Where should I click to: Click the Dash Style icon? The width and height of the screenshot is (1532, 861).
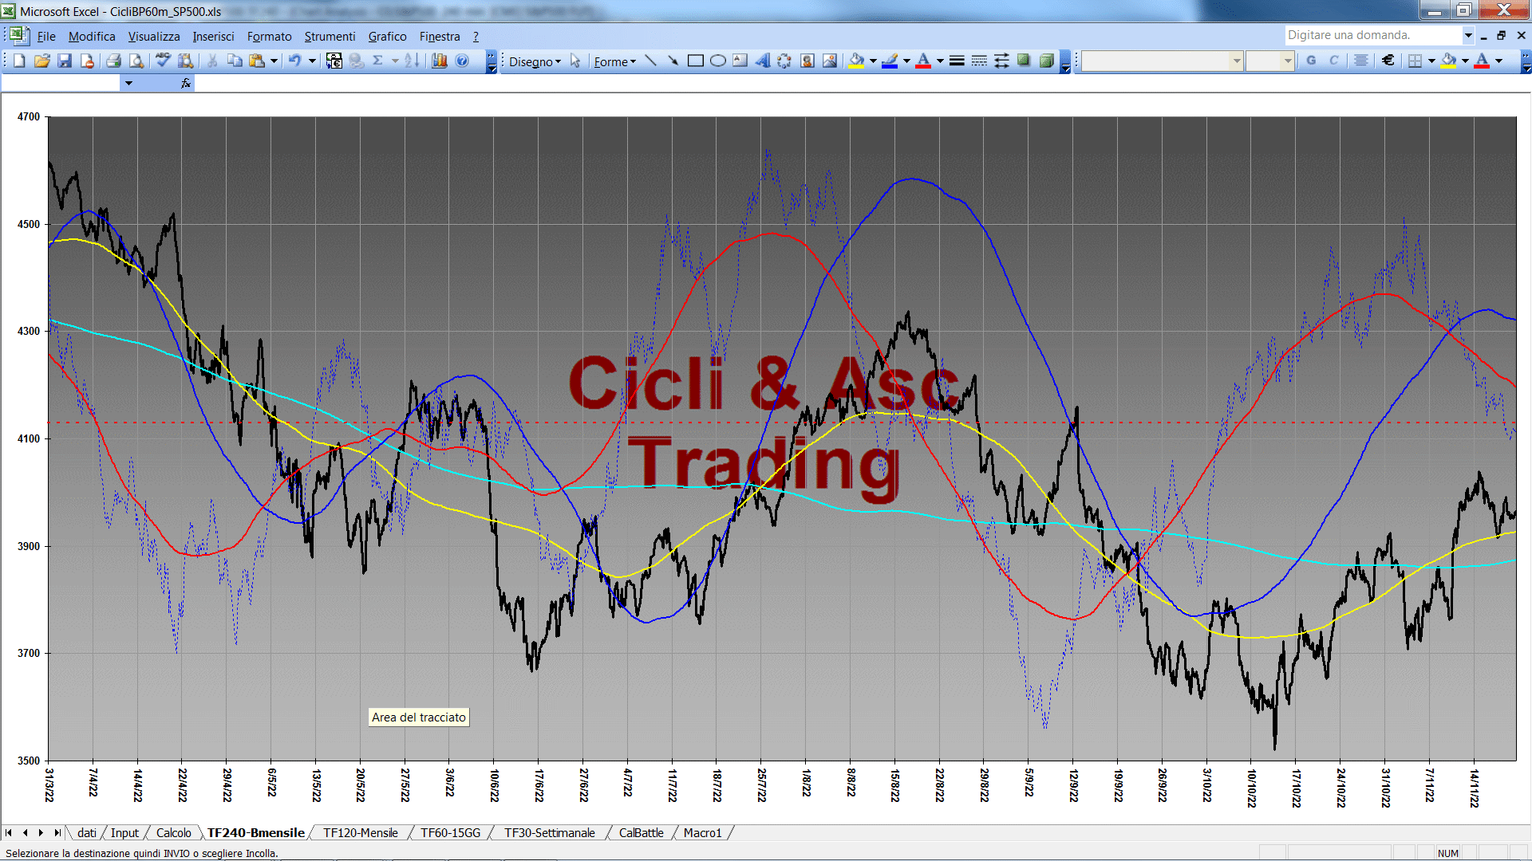979,61
